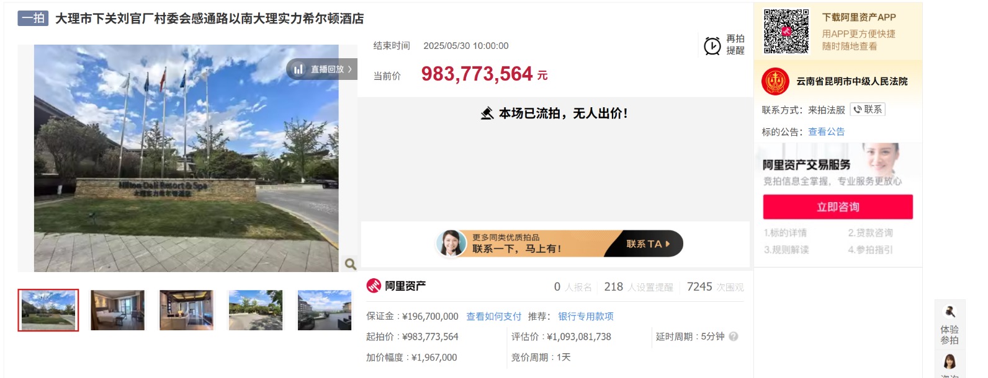Click the 延时周期 5分钟 text
Image resolution: width=988 pixels, height=378 pixels.
[690, 336]
